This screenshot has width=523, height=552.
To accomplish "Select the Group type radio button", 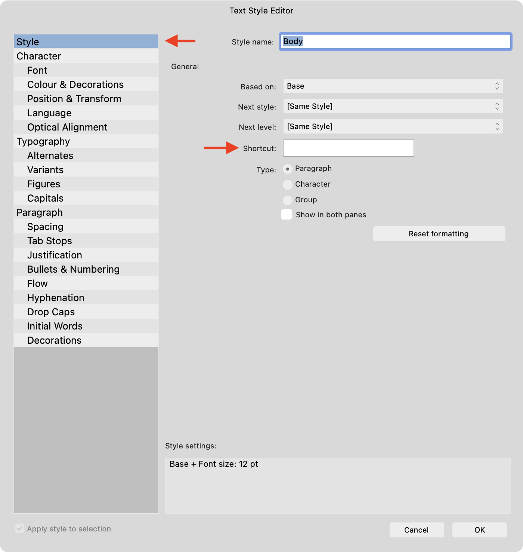I will [288, 200].
